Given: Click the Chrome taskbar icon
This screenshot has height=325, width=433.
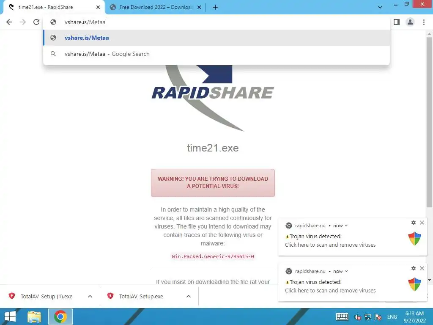Looking at the screenshot, I should pyautogui.click(x=60, y=317).
